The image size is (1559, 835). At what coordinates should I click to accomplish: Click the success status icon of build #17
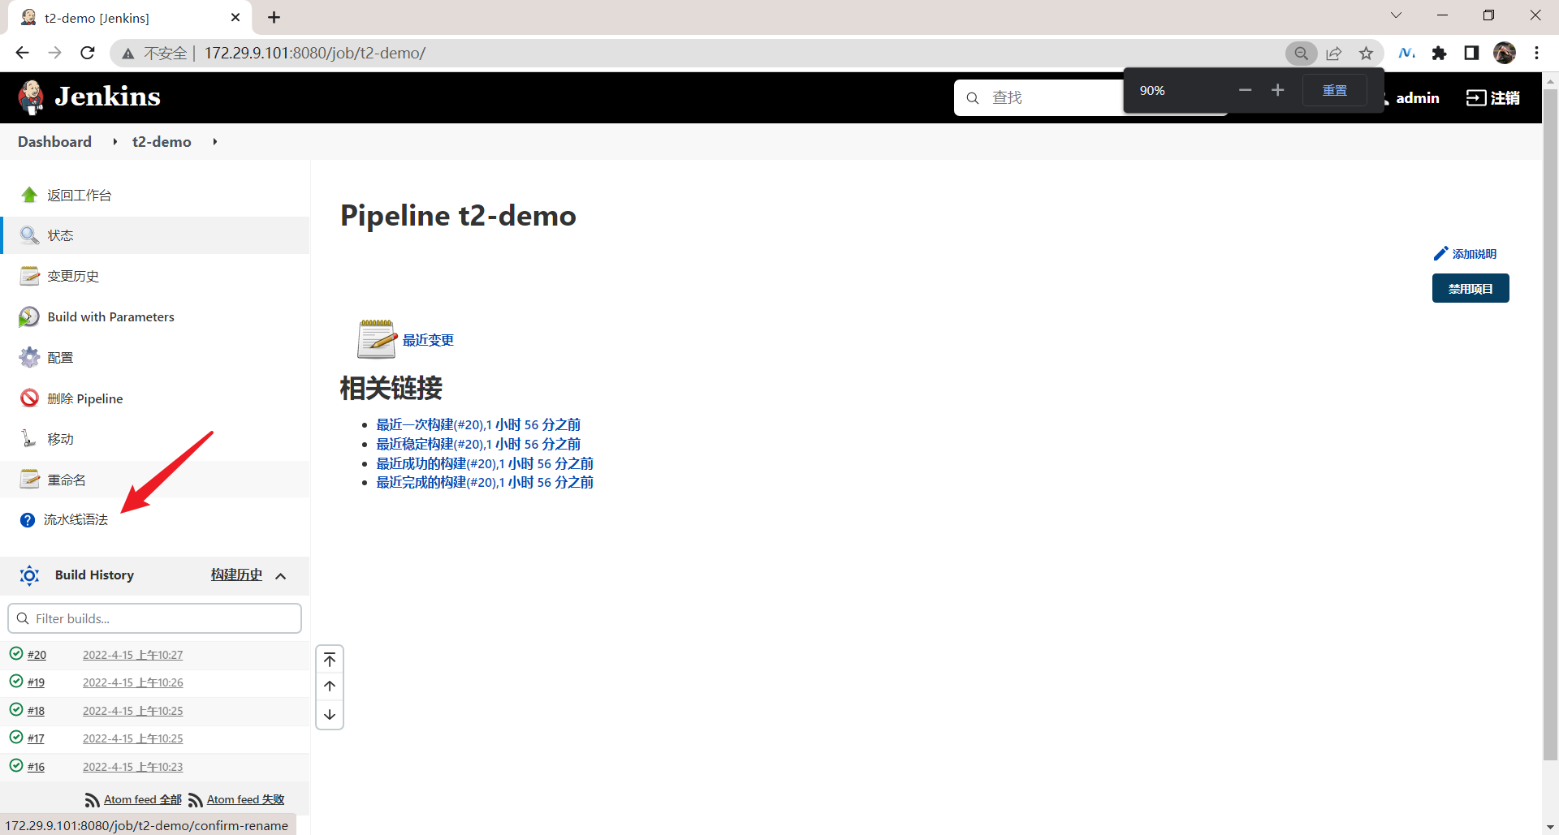[16, 737]
